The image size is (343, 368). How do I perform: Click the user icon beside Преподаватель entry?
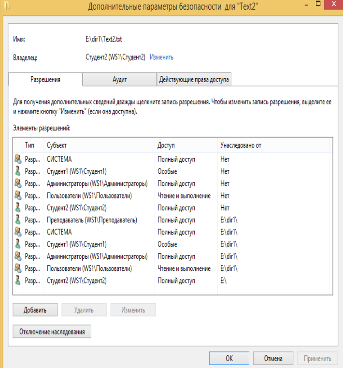[x=18, y=220]
